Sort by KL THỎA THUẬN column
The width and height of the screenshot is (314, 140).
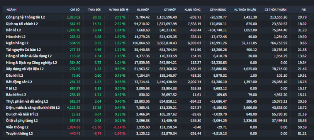[246, 10]
